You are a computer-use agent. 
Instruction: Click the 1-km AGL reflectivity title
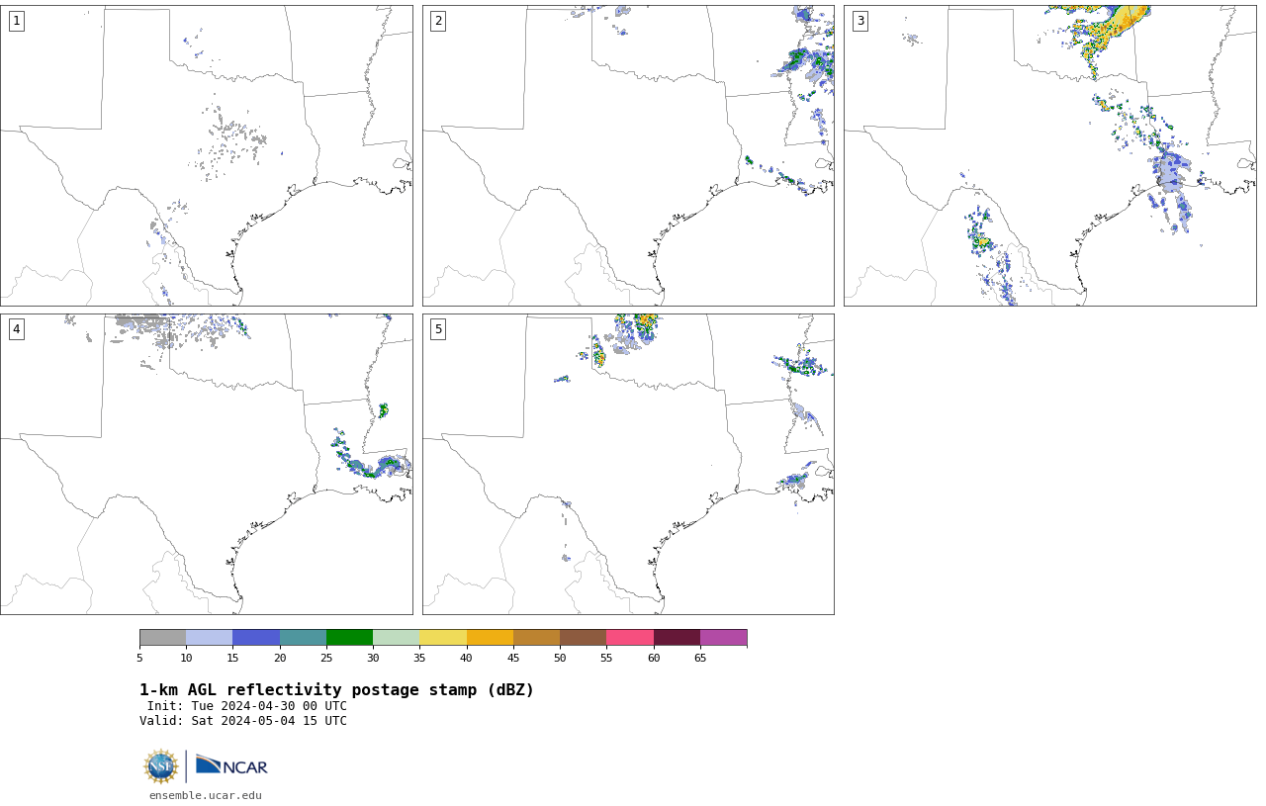pyautogui.click(x=336, y=690)
